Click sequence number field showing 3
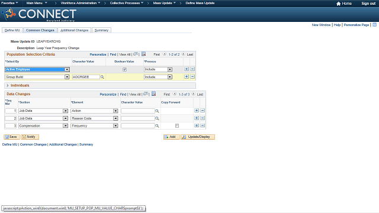 [11, 126]
